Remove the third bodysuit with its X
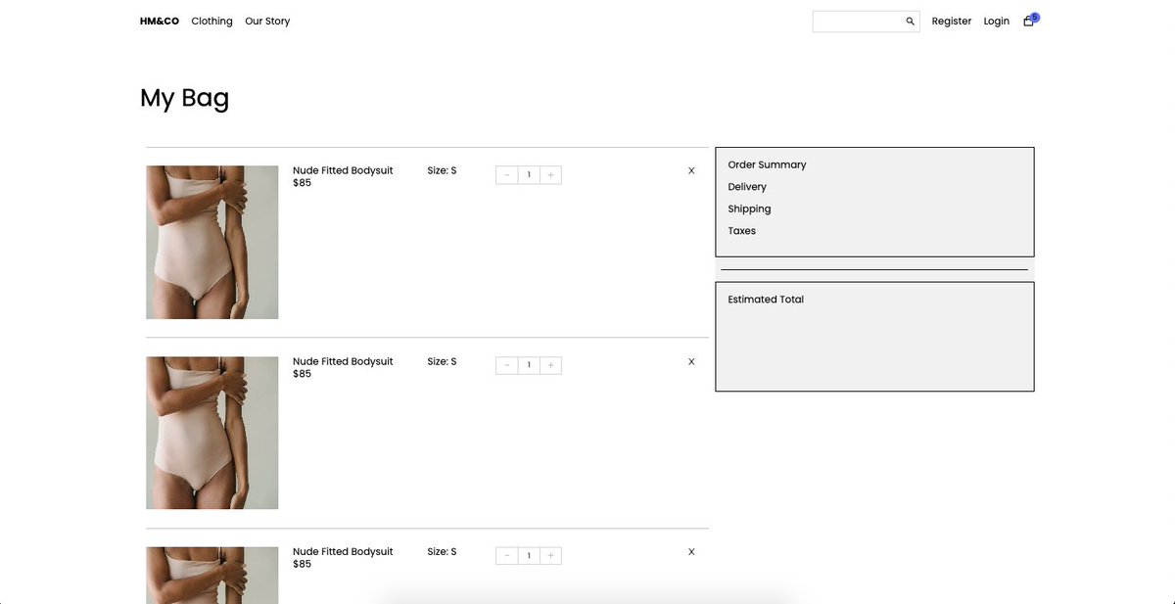 coord(691,551)
